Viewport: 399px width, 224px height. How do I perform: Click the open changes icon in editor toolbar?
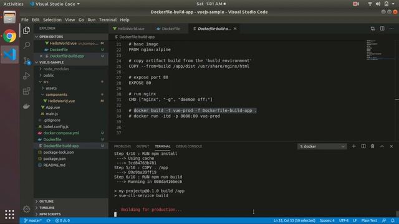pos(373,29)
